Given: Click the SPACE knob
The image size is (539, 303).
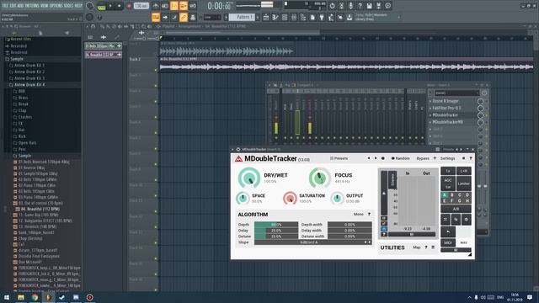Looking at the screenshot, I should coord(243,199).
